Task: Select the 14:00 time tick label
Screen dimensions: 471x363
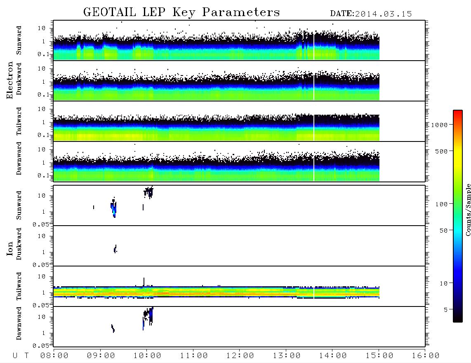Action: point(333,356)
